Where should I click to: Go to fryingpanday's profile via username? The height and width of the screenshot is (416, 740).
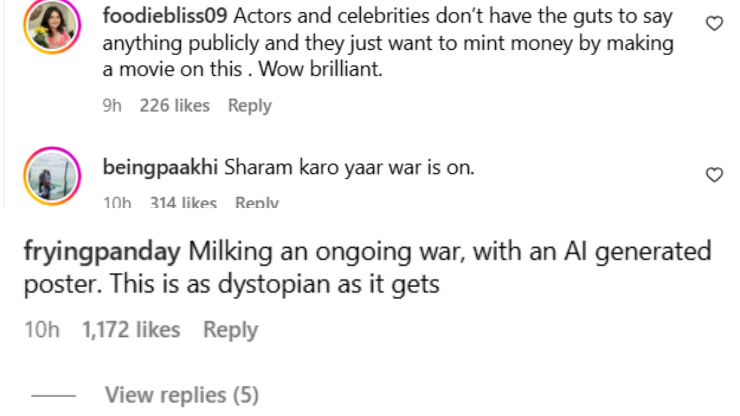[102, 252]
